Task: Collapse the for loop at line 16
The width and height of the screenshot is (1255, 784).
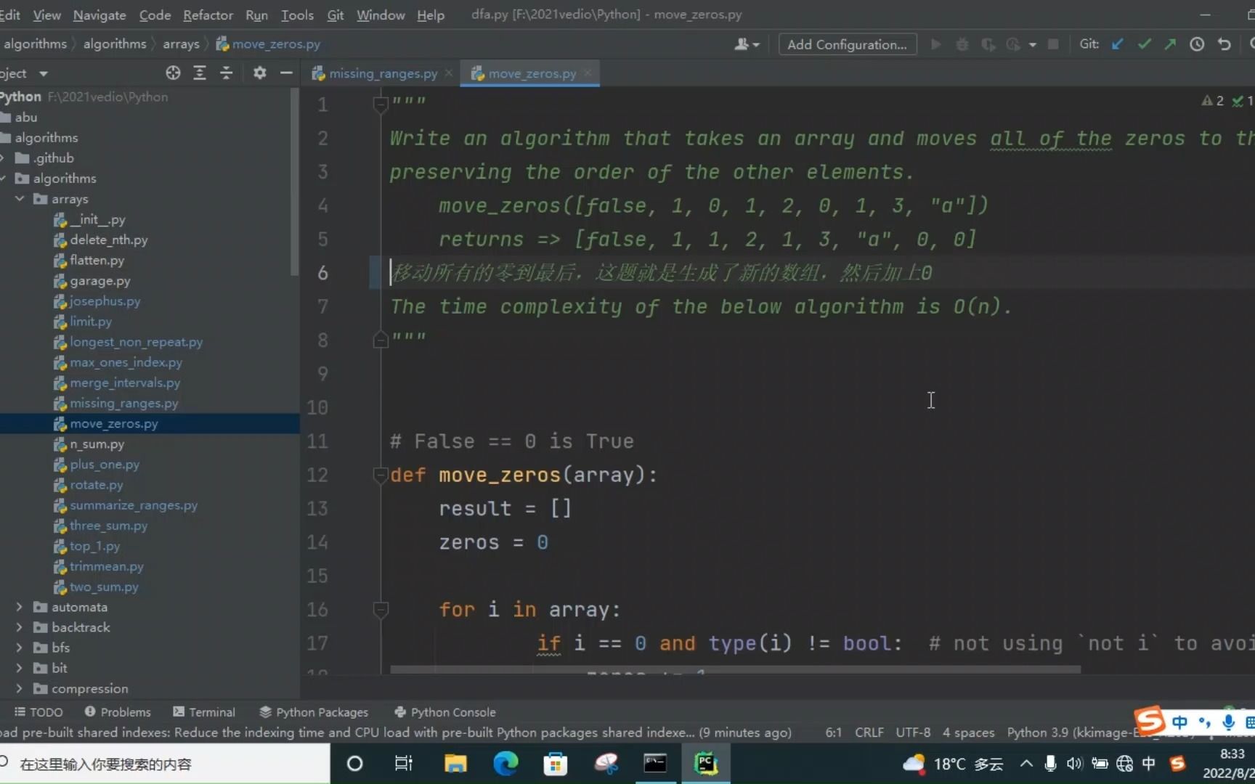Action: [380, 610]
